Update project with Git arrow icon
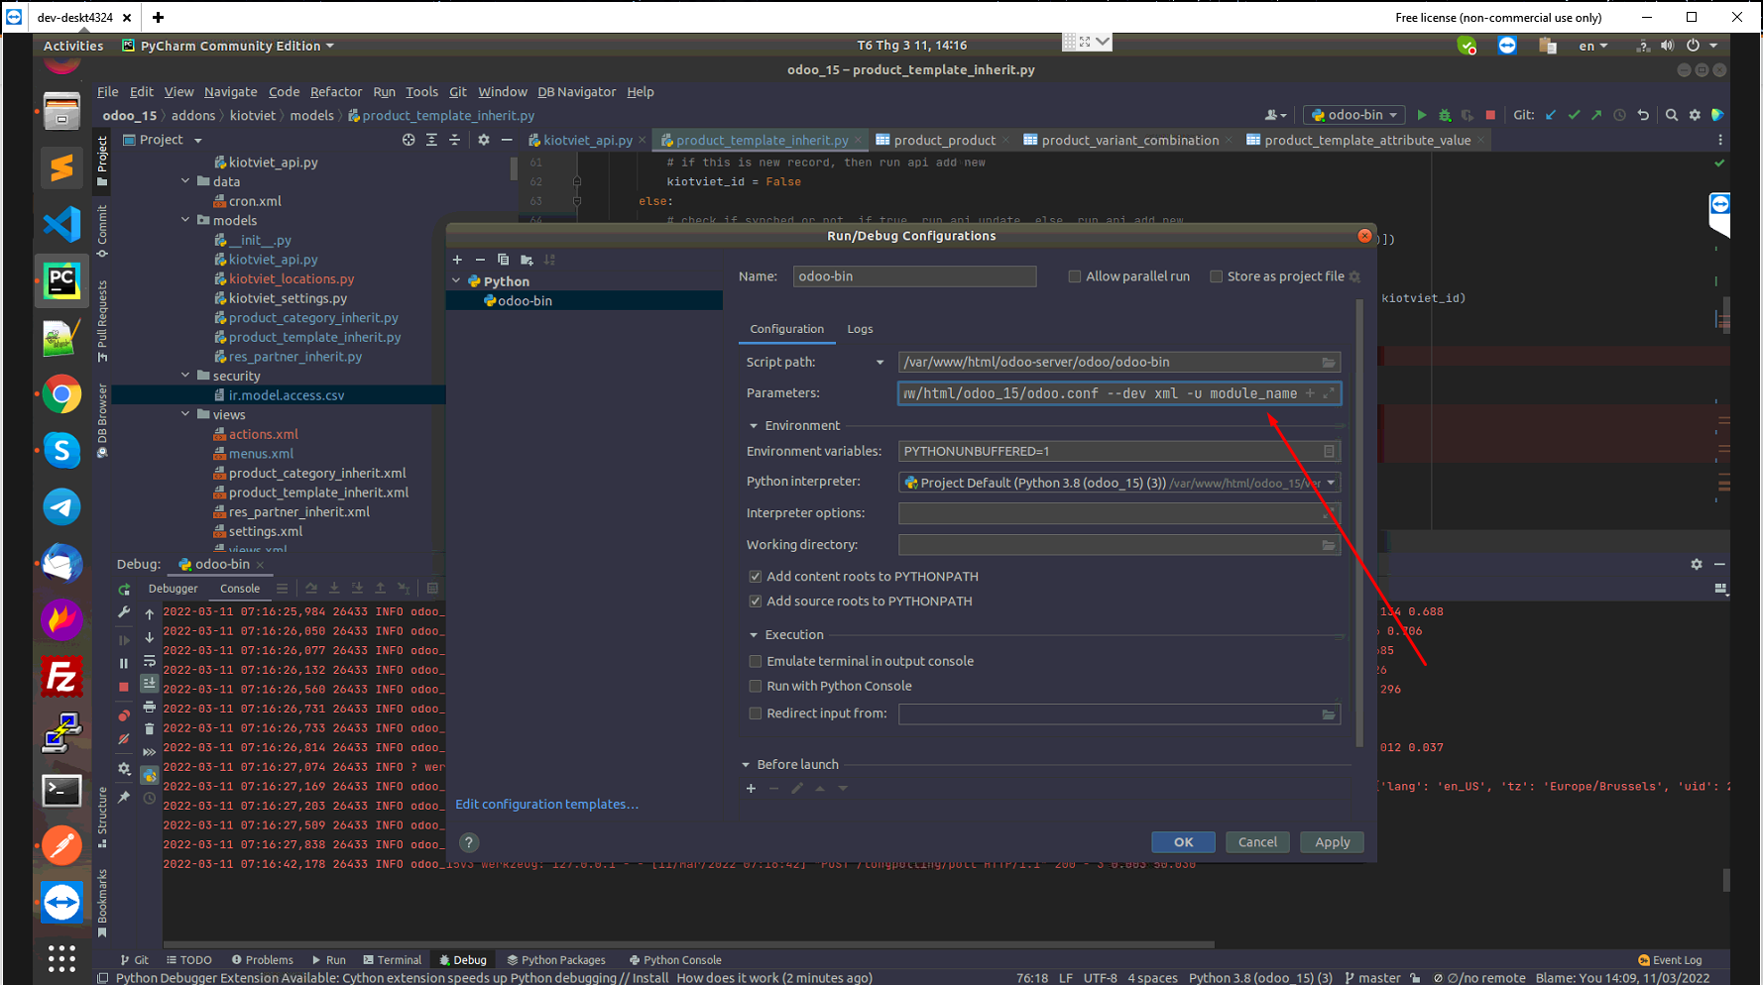Screen dimensions: 1763x985 1551,115
